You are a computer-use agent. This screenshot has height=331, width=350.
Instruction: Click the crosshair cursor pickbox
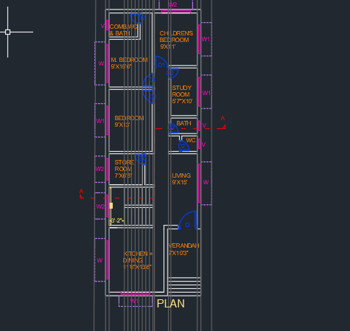pos(7,32)
